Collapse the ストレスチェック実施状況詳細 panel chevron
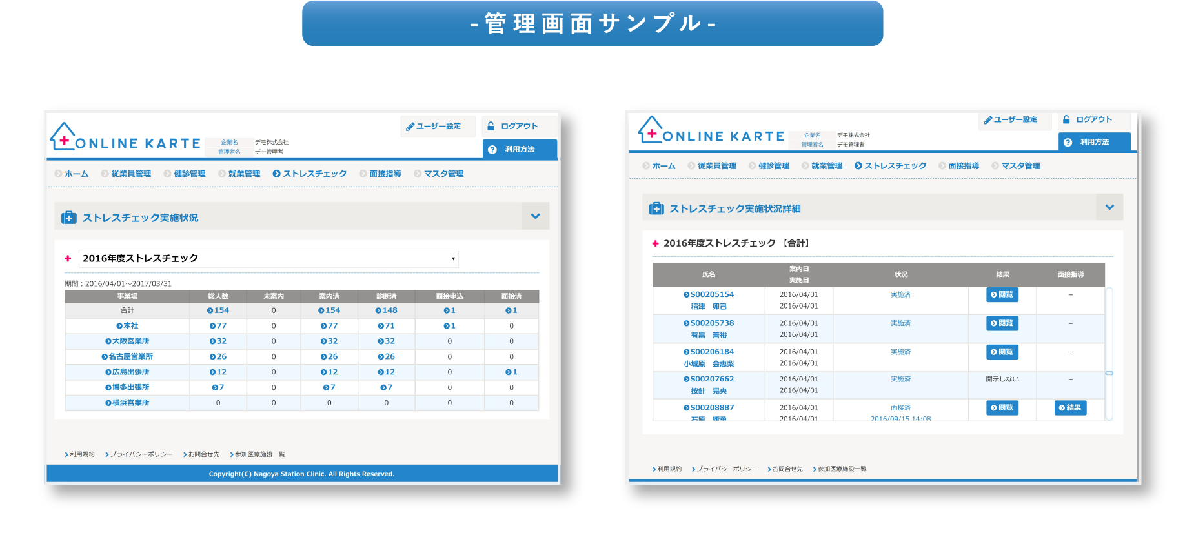1185x537 pixels. [x=1109, y=207]
